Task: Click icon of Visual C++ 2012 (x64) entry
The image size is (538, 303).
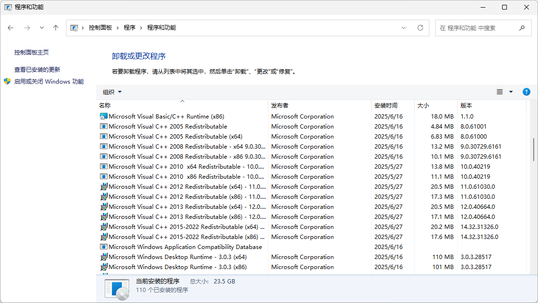Action: [x=104, y=187]
